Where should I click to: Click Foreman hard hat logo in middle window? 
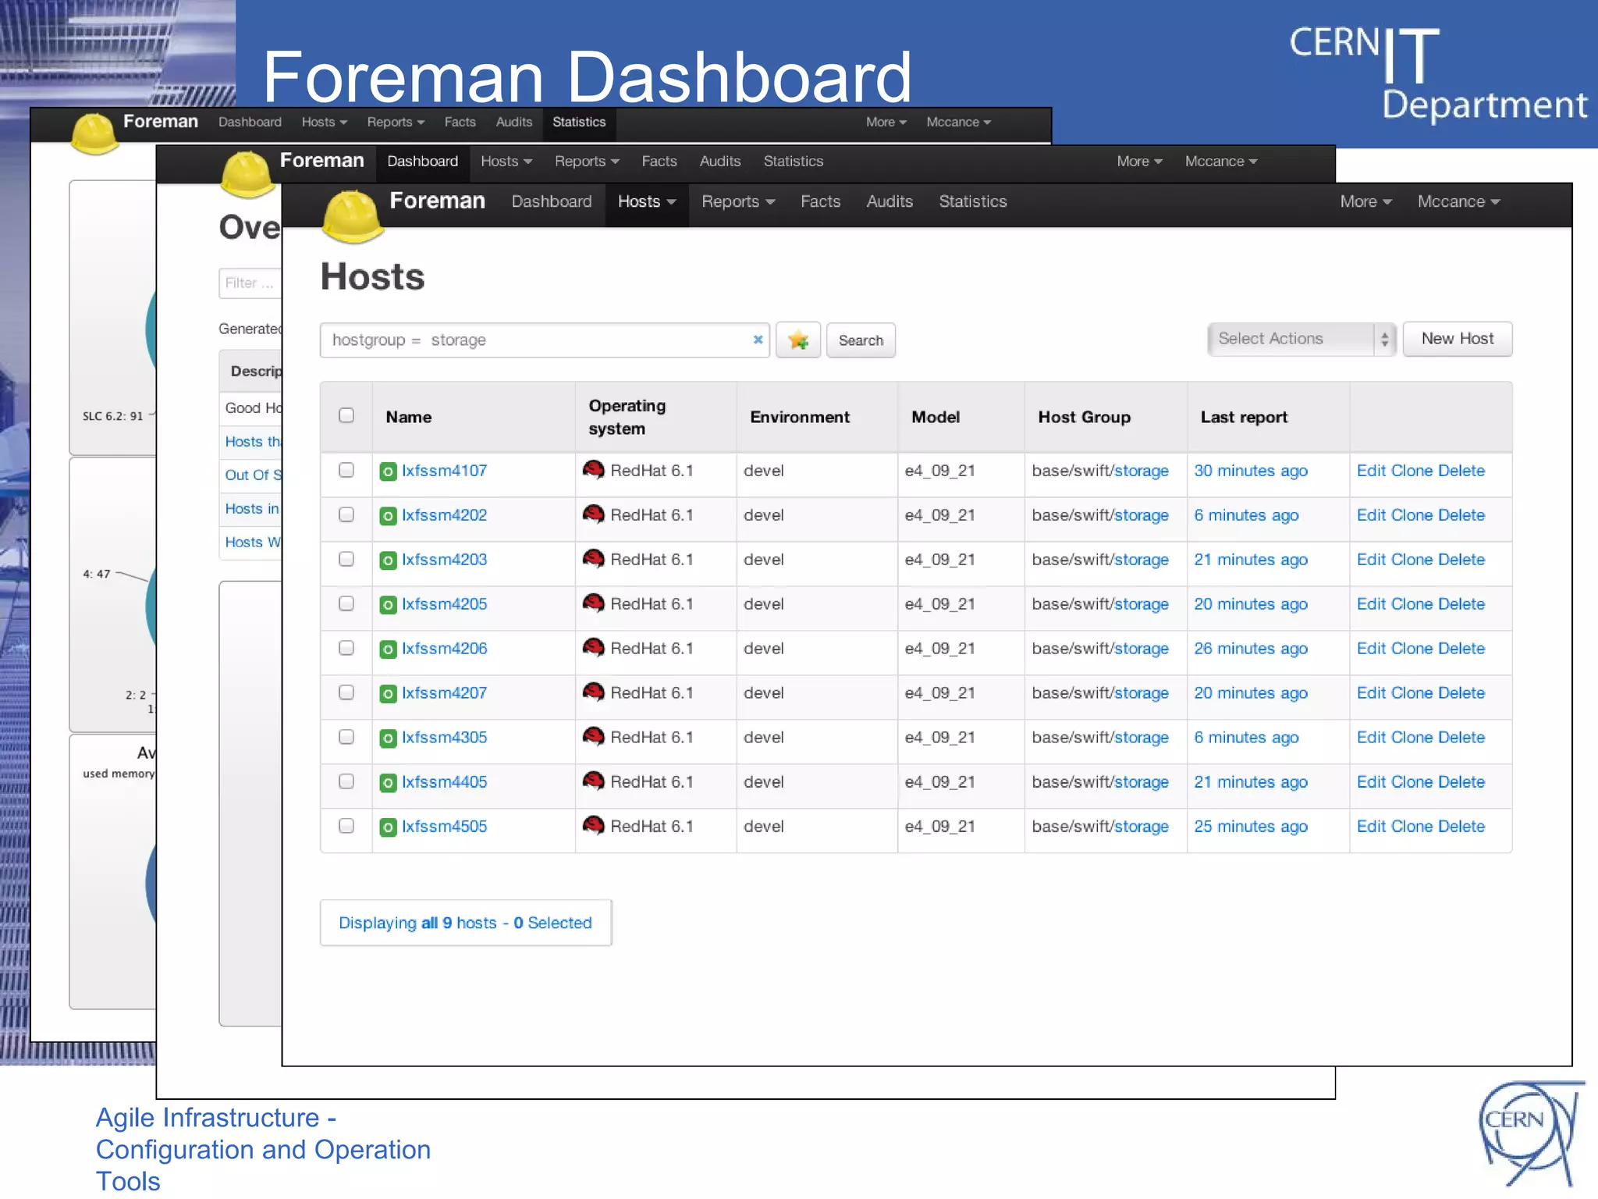point(248,175)
